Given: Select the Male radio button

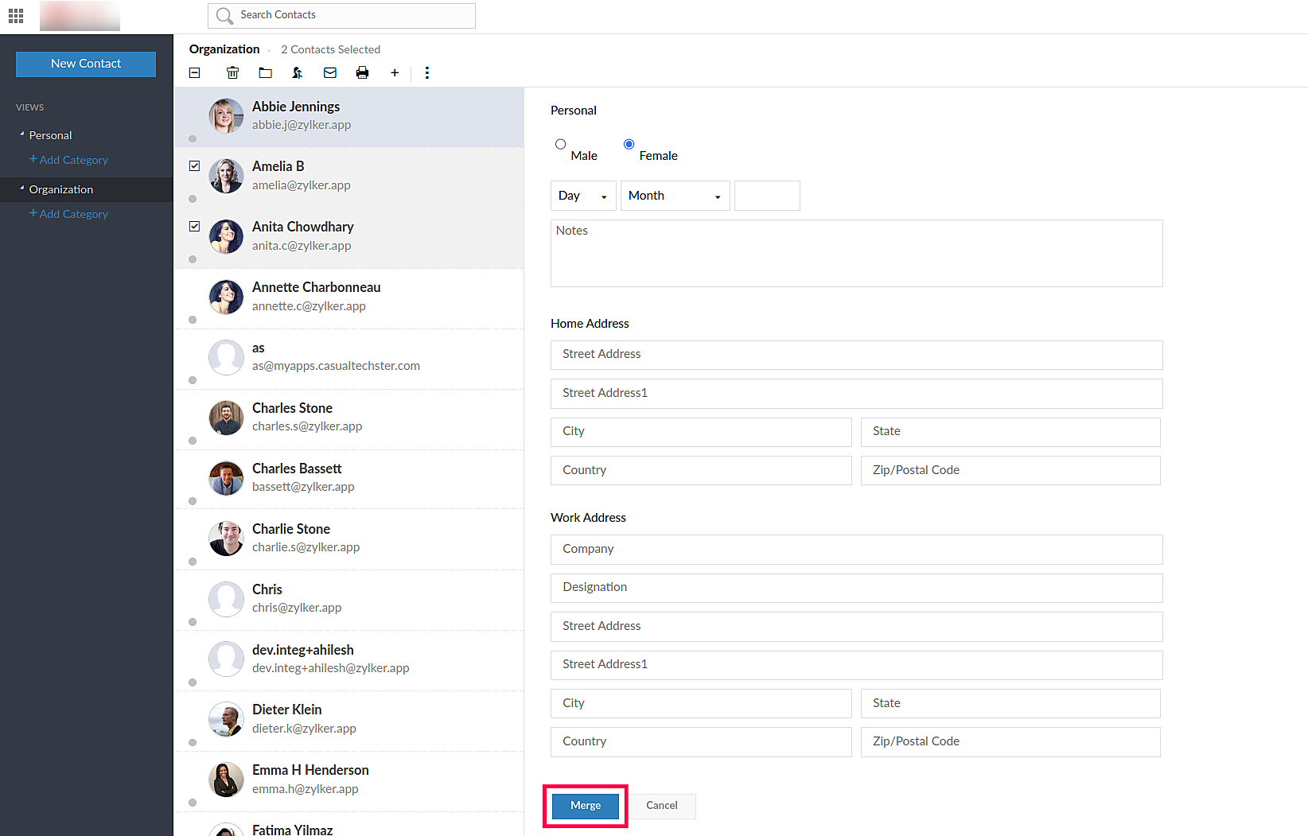Looking at the screenshot, I should point(561,145).
